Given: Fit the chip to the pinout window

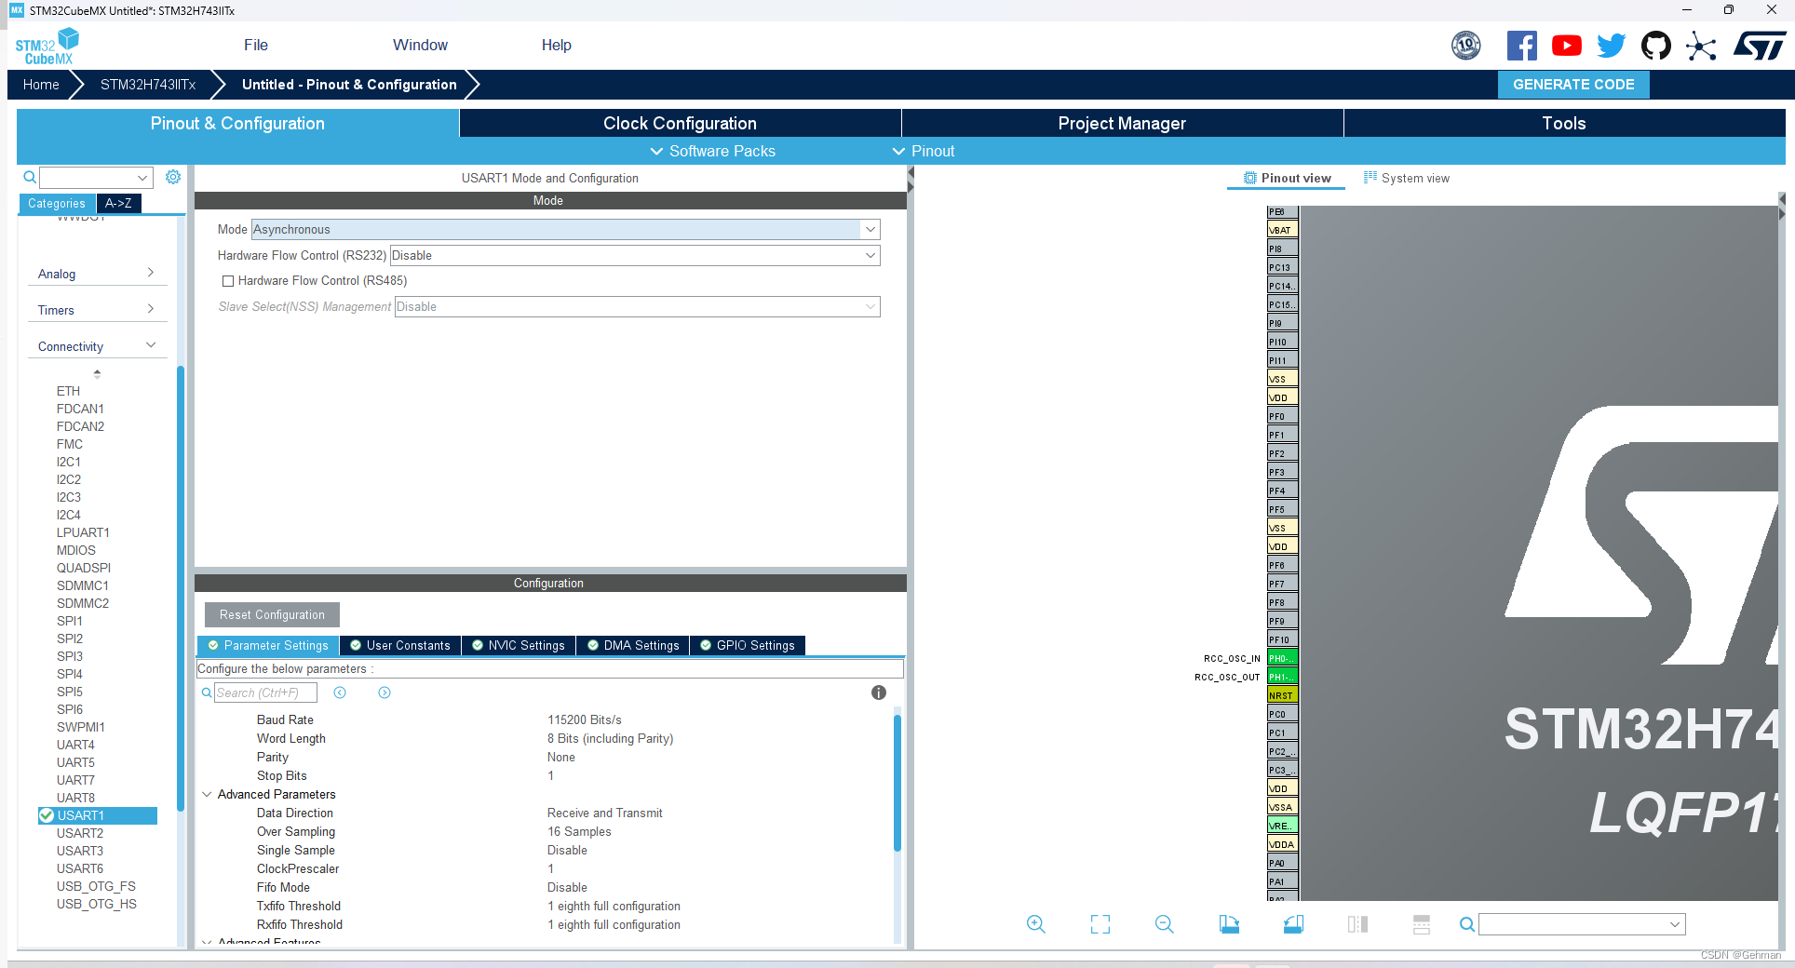Looking at the screenshot, I should (x=1100, y=924).
